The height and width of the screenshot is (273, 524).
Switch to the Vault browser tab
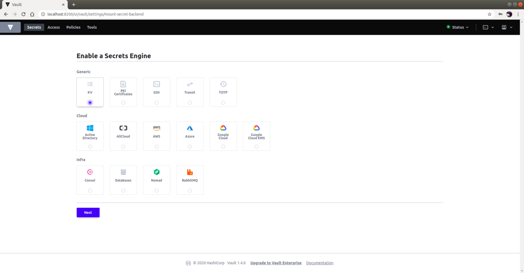[34, 4]
